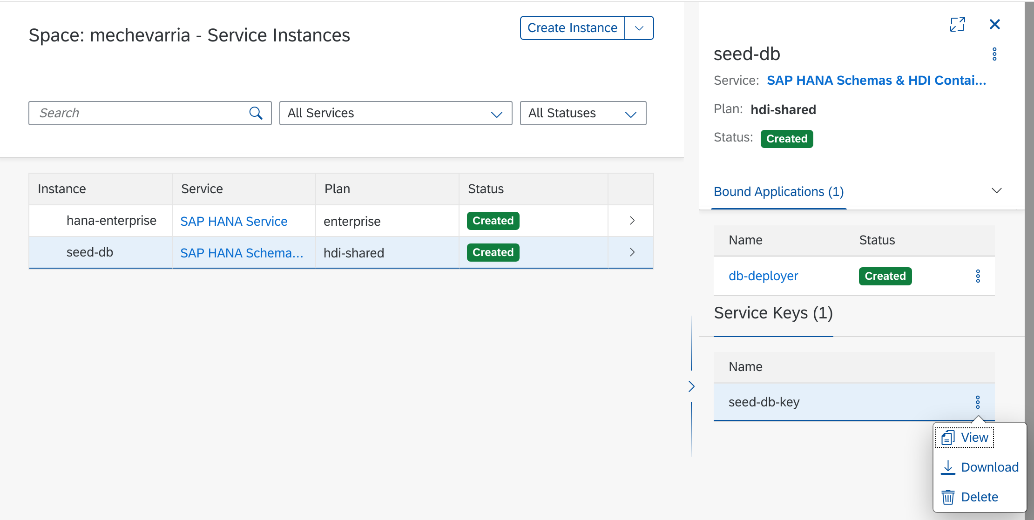Collapse side panel using splitter arrow

point(691,386)
